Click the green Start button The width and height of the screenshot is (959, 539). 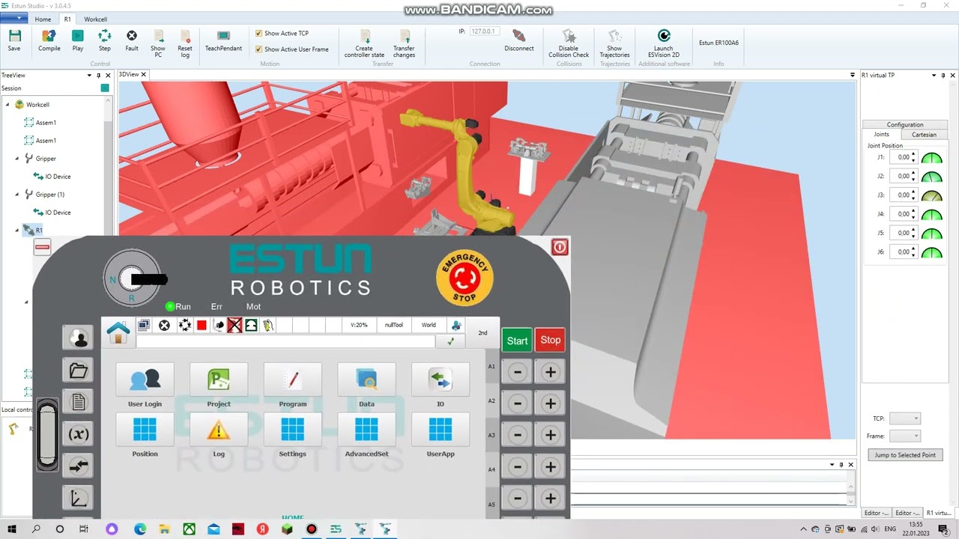[x=517, y=340]
